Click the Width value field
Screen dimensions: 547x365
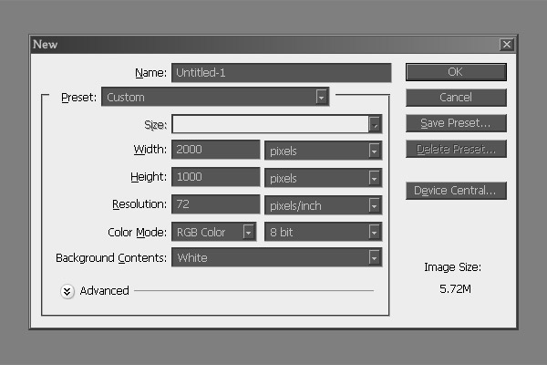tap(216, 151)
